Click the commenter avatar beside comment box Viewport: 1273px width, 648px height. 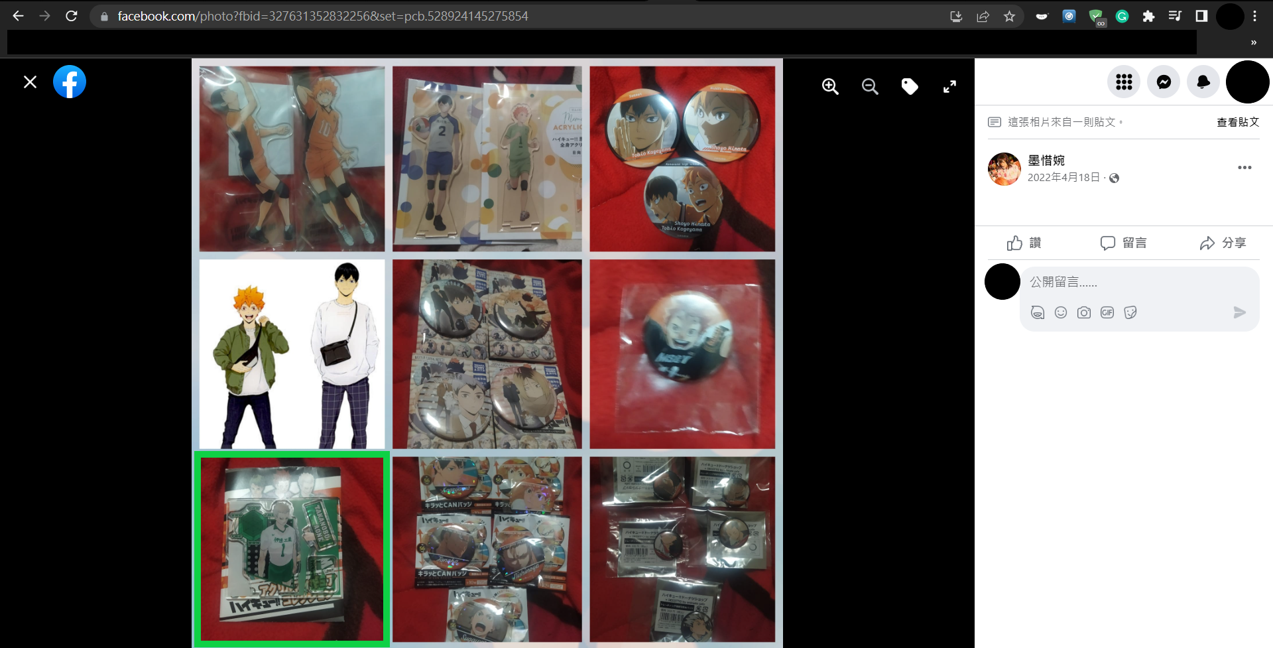(1002, 282)
